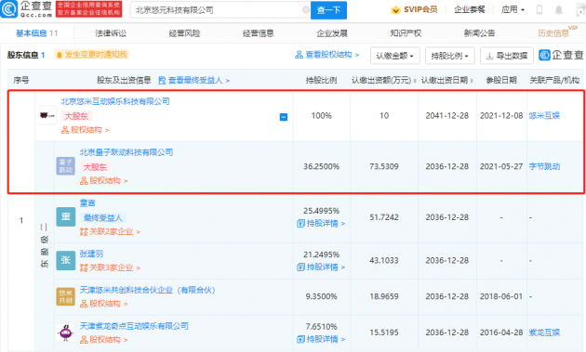The height and width of the screenshot is (352, 586).
Task: Open 持股详情 under 21.2495%
Action: (321, 267)
